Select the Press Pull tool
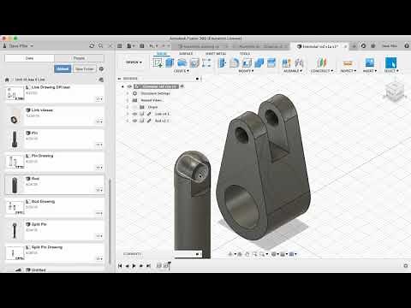This screenshot has height=308, width=411. (222, 62)
